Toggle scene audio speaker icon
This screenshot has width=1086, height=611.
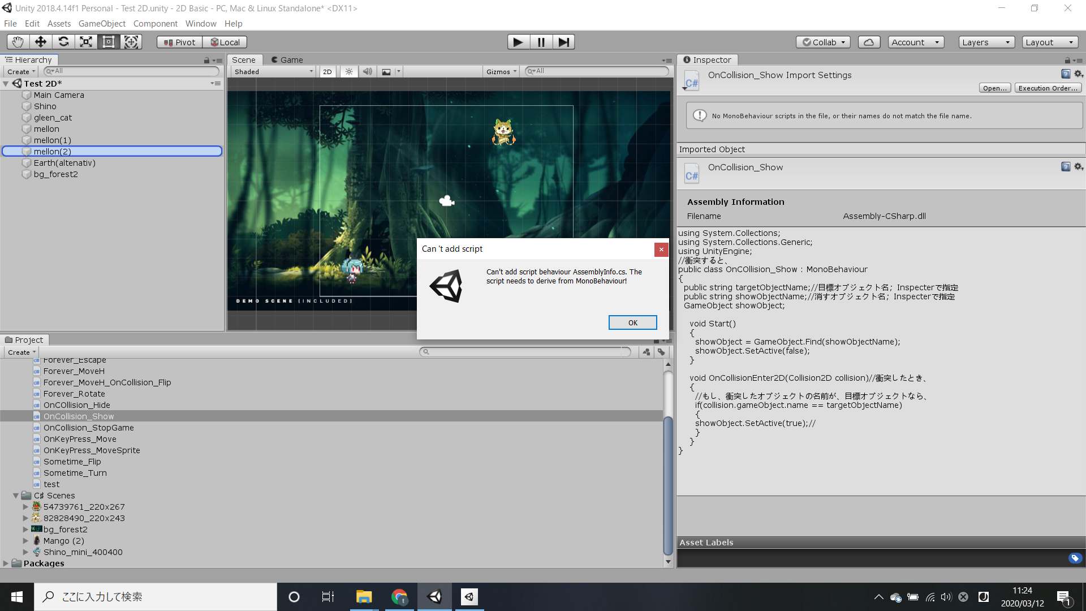click(x=368, y=72)
